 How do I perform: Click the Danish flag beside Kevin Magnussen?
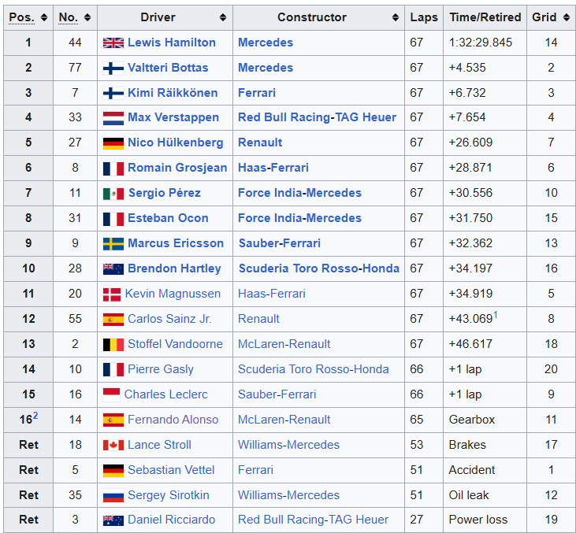(112, 294)
